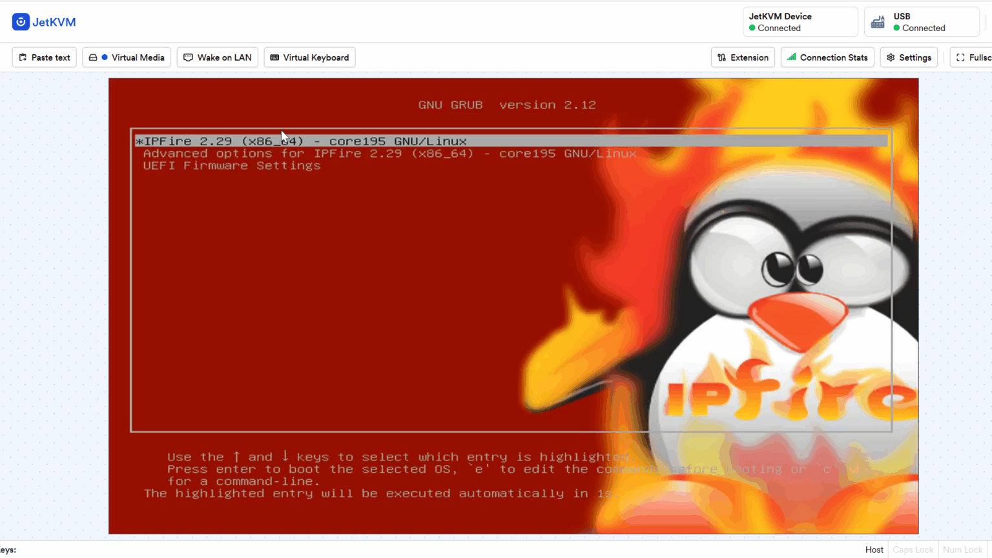Click the GNU GRUB version title text
Image resolution: width=992 pixels, height=558 pixels.
click(x=507, y=105)
